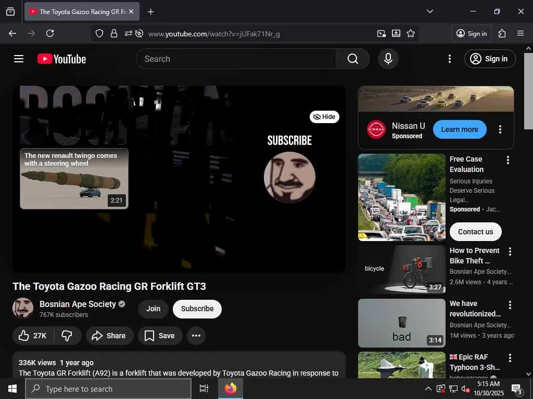Open site permissions icon in address bar
Image resolution: width=533 pixels, height=399 pixels.
128,33
